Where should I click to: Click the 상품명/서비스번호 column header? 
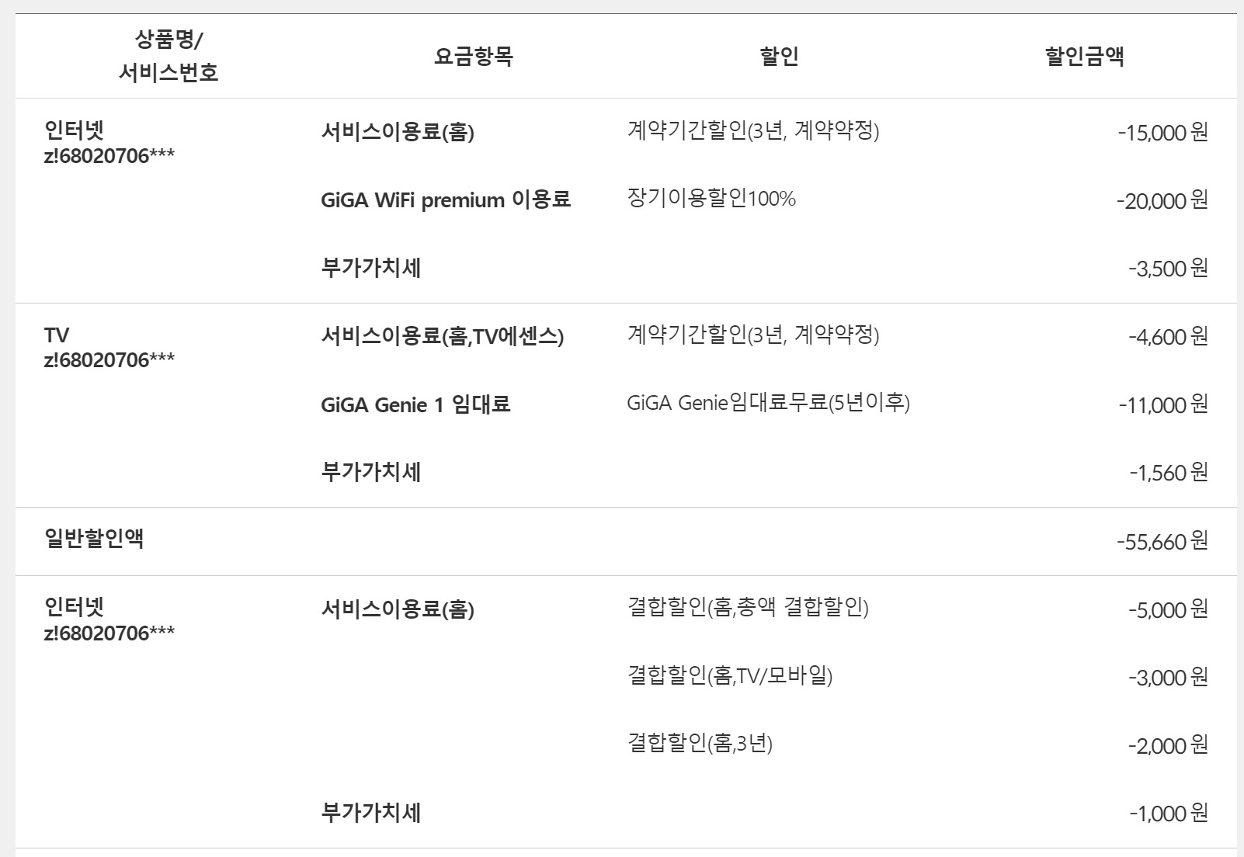coord(168,56)
